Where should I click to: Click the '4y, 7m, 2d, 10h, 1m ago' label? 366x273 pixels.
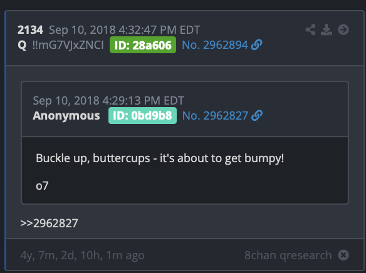click(x=82, y=255)
